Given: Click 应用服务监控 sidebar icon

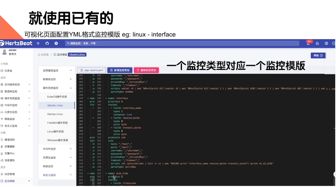Looking at the screenshot, I should click(2, 85).
